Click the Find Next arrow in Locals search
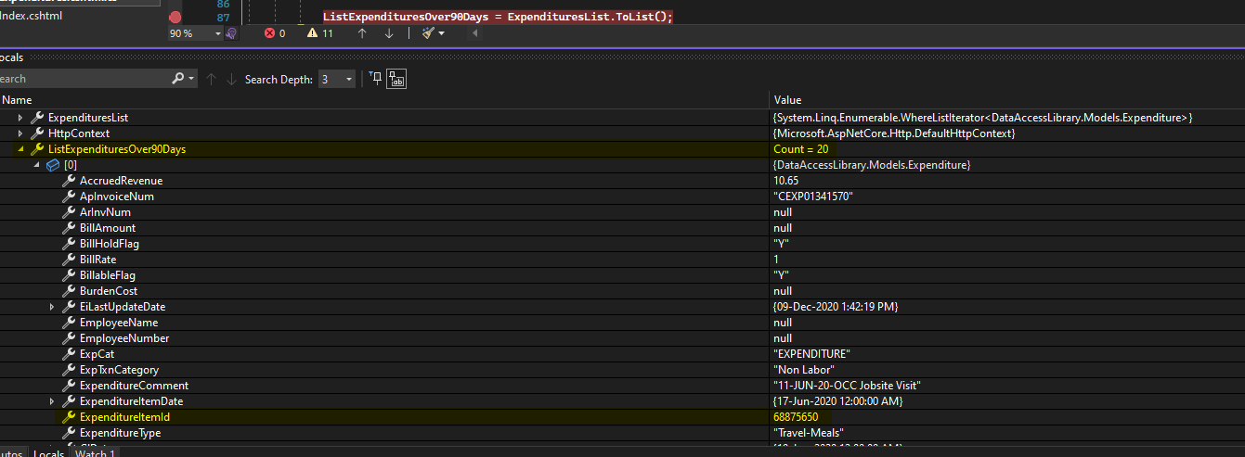Viewport: 1245px width, 457px height. (x=232, y=80)
